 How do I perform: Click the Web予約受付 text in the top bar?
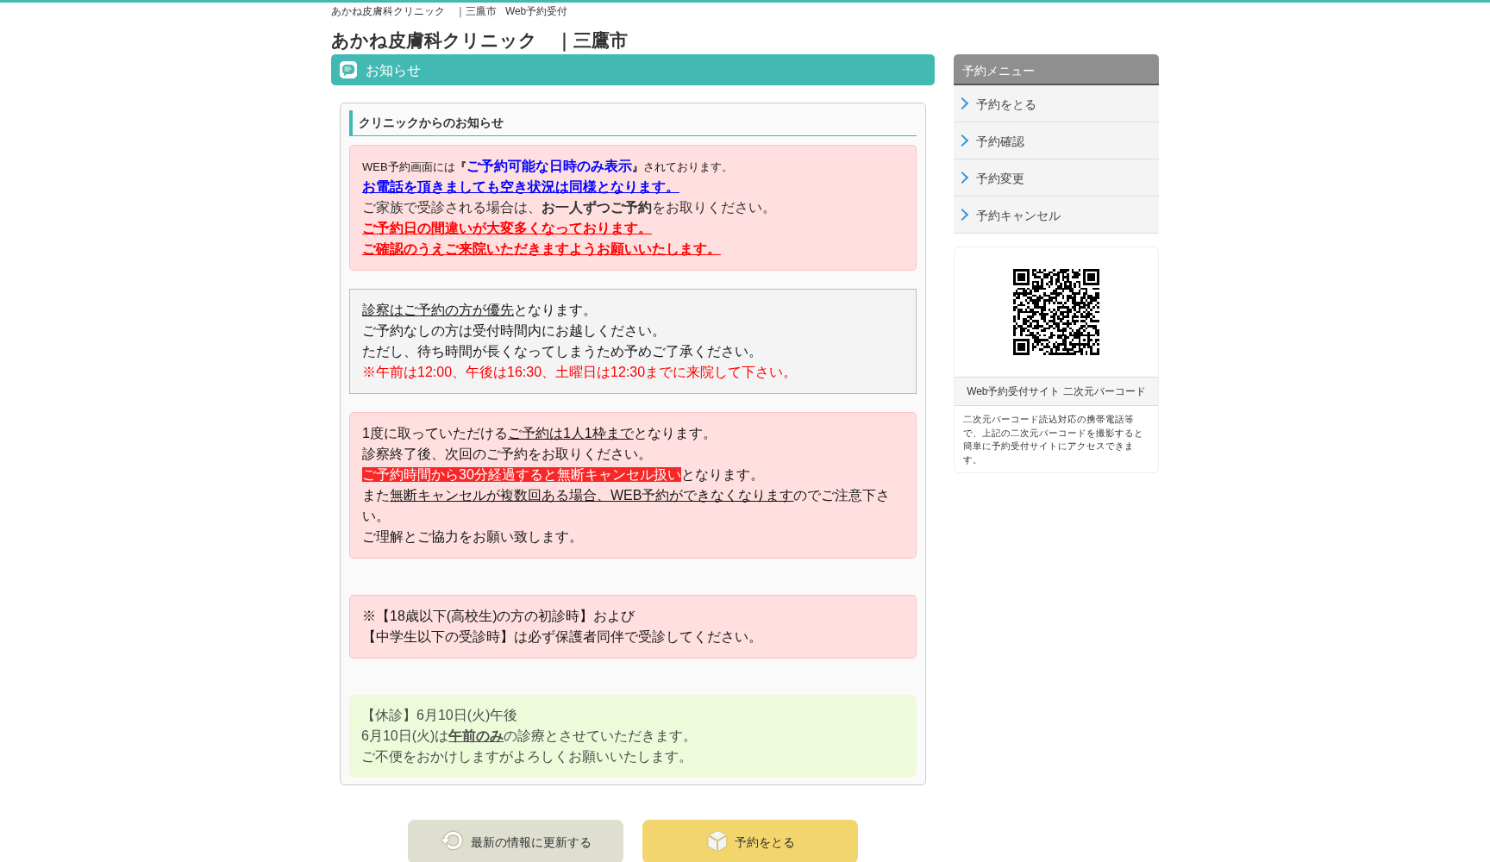535,11
